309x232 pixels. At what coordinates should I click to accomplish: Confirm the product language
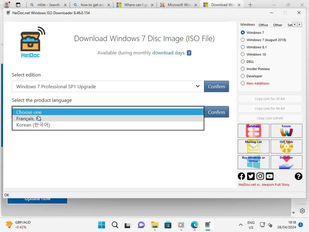tap(216, 112)
